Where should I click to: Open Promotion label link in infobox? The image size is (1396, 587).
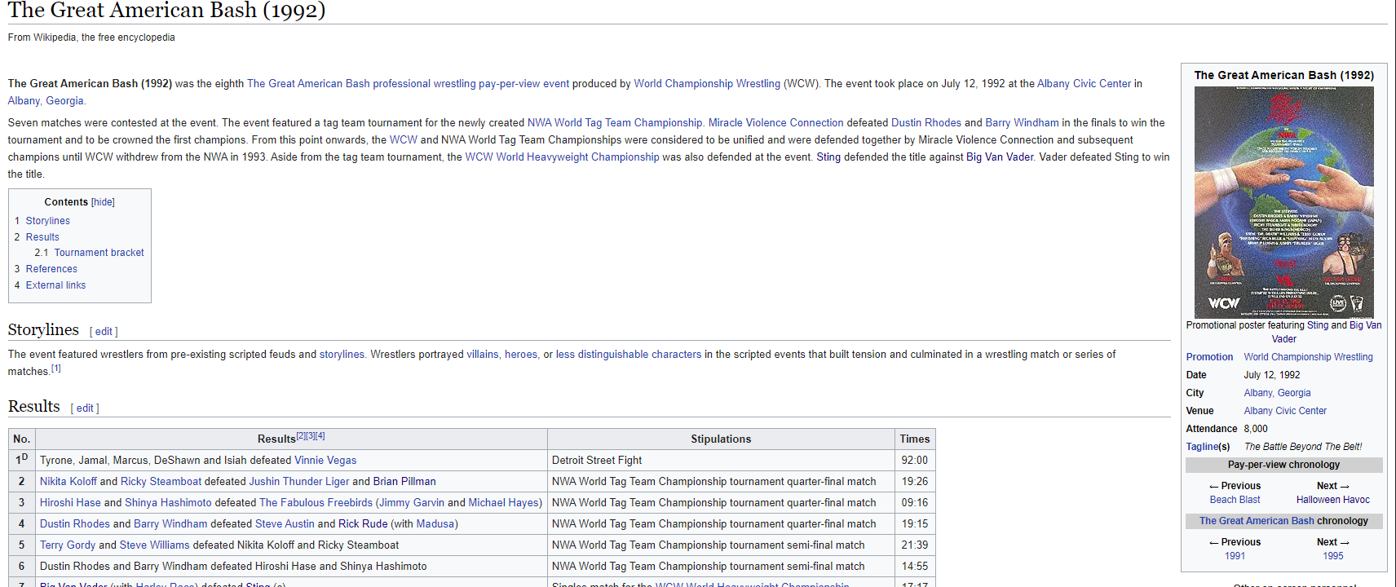click(1209, 357)
